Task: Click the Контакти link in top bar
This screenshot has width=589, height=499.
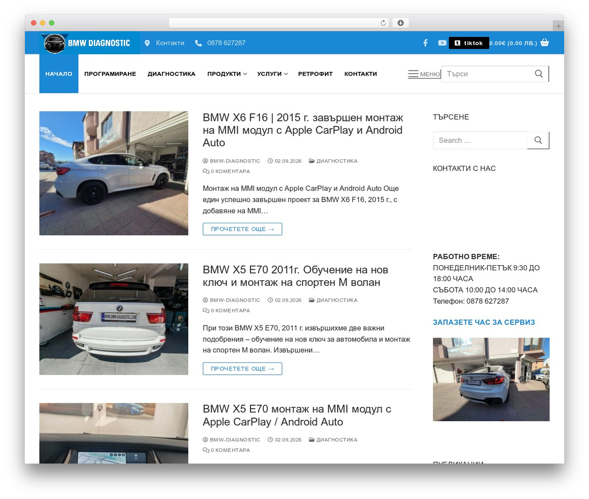Action: pos(170,43)
